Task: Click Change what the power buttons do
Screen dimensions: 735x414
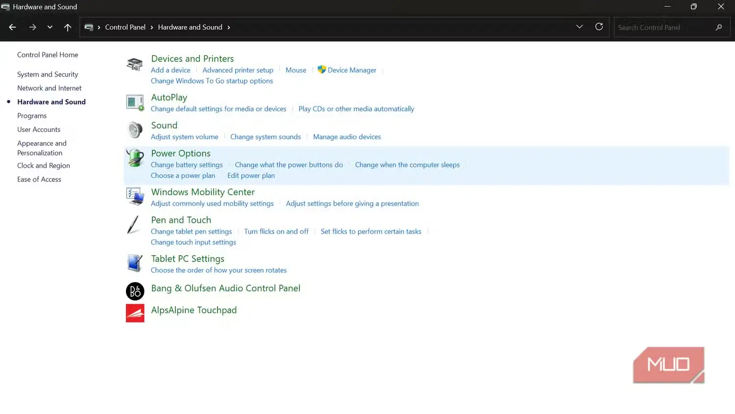Action: tap(289, 165)
